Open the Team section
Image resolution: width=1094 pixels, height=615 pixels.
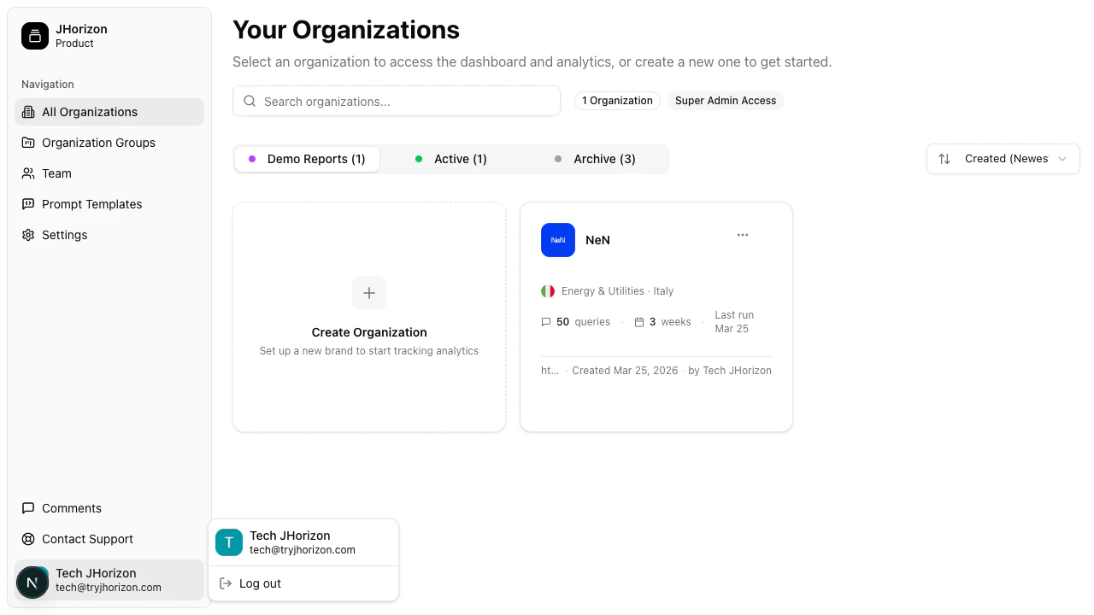coord(56,173)
